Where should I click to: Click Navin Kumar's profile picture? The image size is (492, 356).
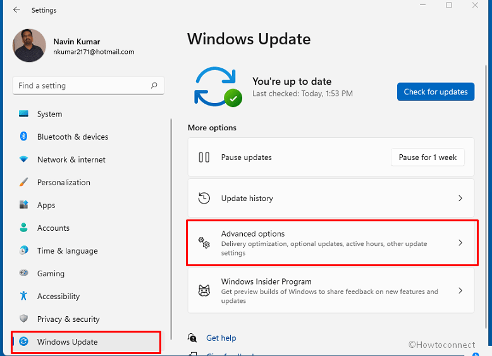[x=29, y=46]
